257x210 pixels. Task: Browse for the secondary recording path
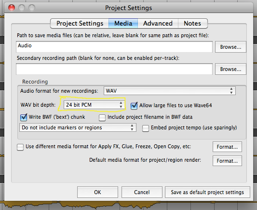(230, 69)
